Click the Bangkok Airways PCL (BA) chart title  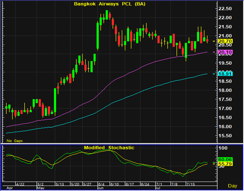tap(109, 4)
